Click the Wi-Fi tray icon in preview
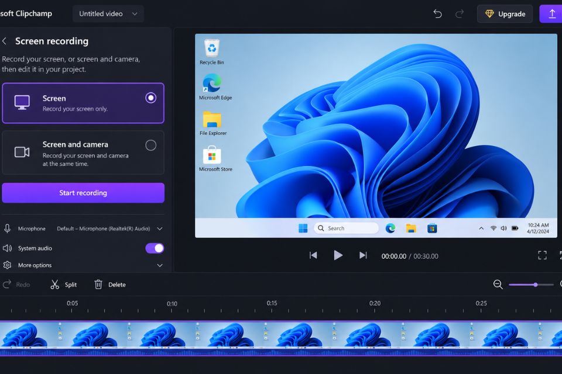 point(493,228)
